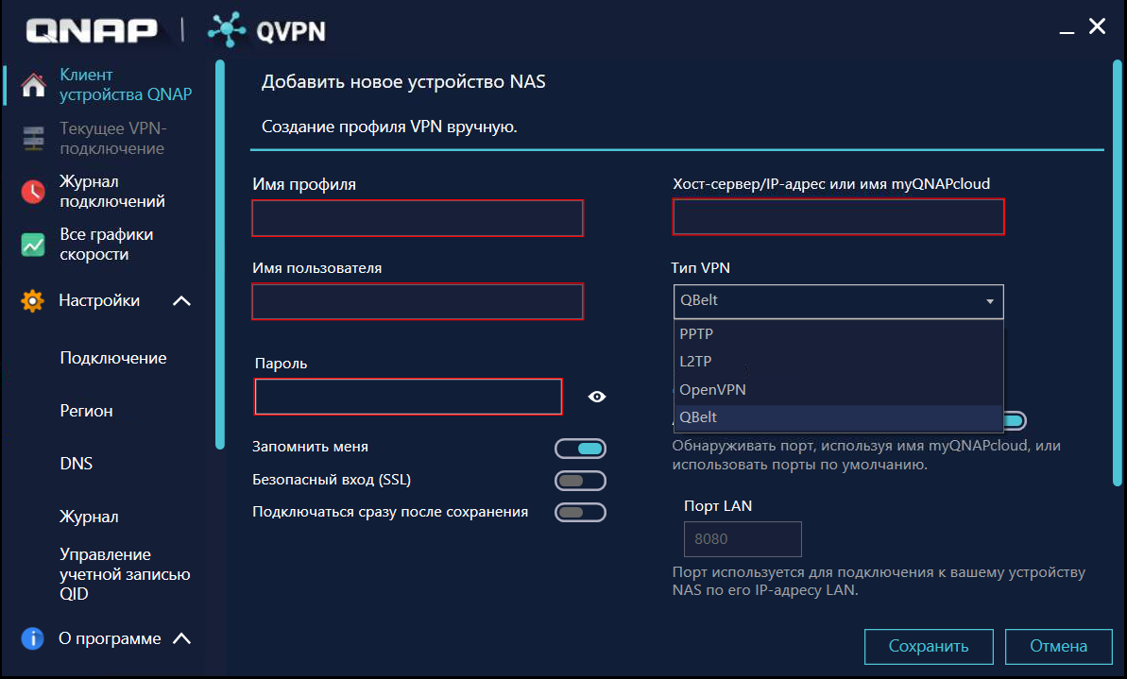
Task: Click the Добавить новое устройство NAS heading
Action: (403, 82)
